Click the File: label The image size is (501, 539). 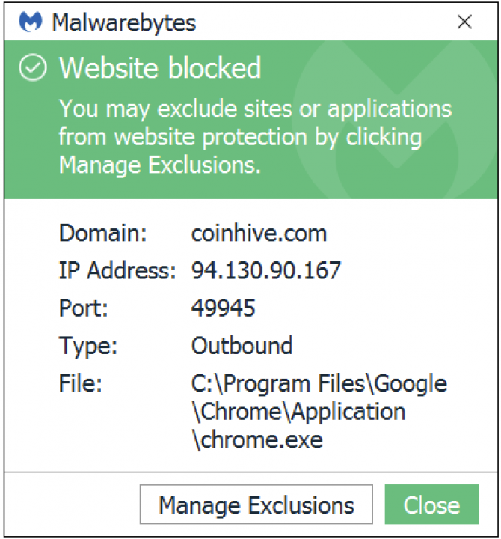coord(81,383)
